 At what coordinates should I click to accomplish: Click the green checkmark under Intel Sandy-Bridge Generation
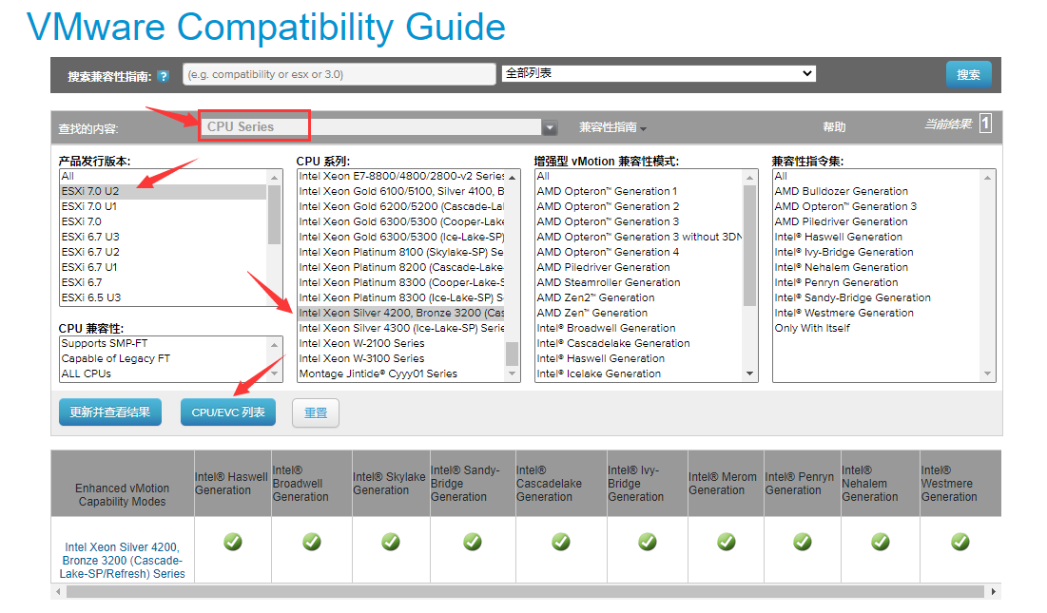[x=473, y=542]
